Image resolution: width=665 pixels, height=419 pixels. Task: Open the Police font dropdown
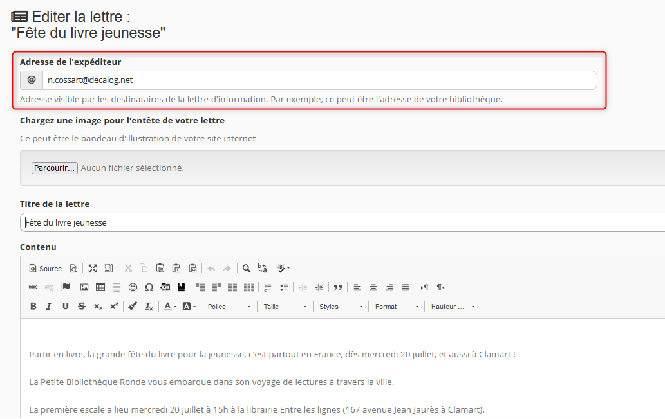[x=229, y=307]
